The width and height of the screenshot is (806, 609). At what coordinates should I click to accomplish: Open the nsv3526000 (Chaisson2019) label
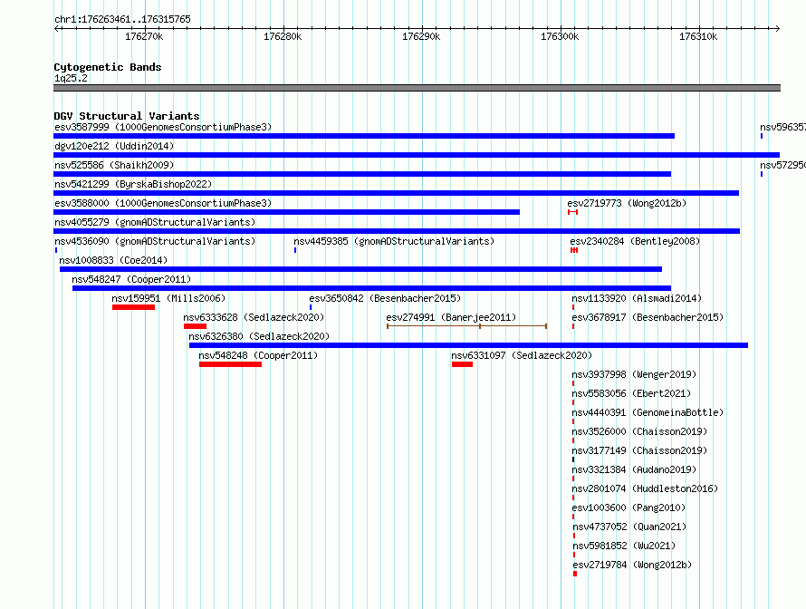(x=639, y=431)
